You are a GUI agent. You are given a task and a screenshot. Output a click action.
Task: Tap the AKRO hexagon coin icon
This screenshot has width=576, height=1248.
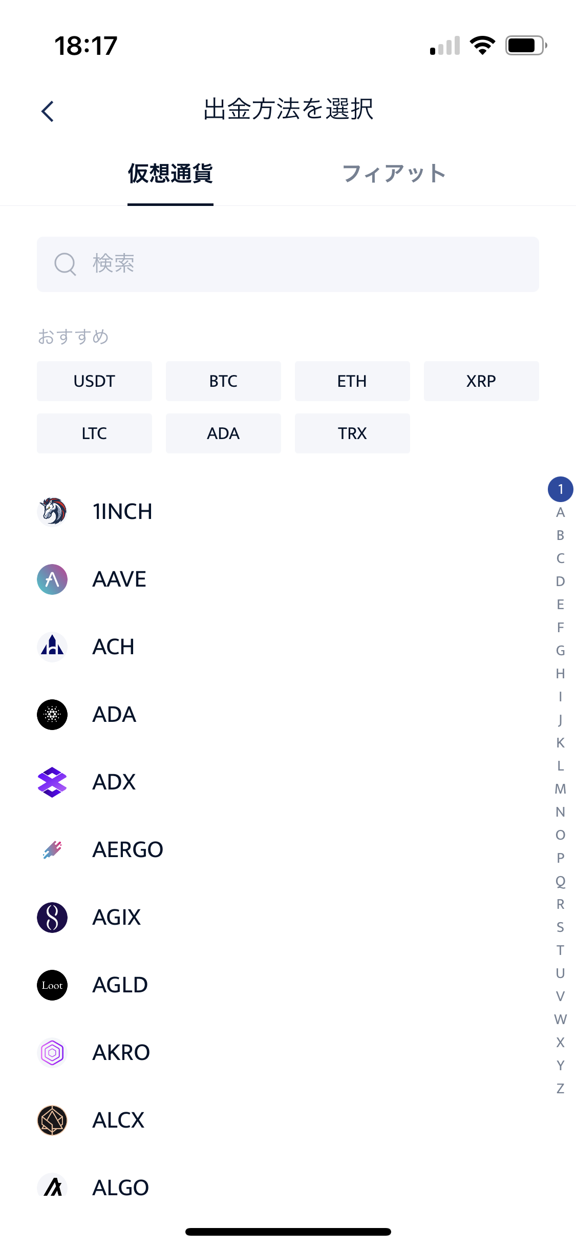point(52,1052)
